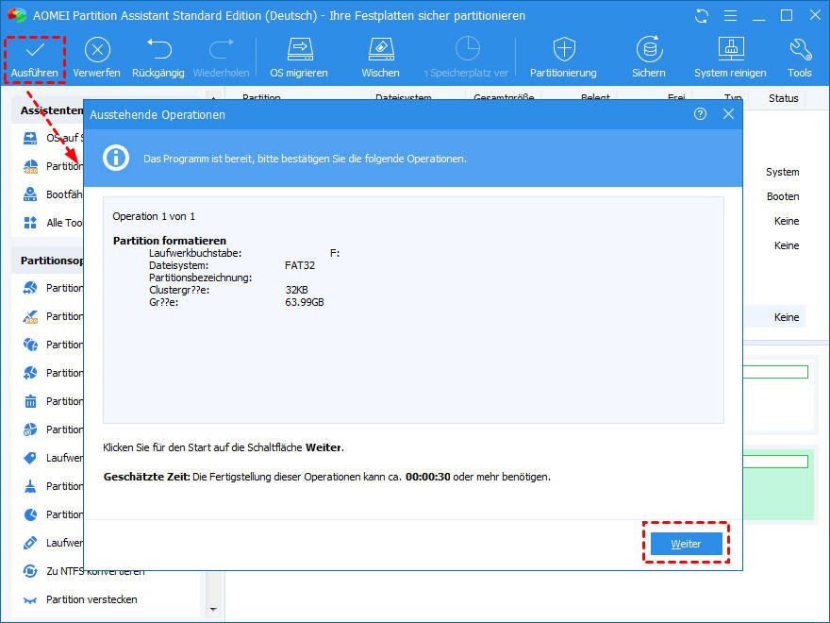
Task: Click the Typ column header
Action: coord(733,98)
